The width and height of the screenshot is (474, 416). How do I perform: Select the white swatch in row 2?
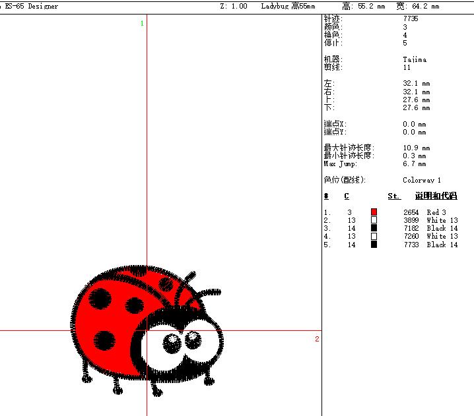pos(374,220)
